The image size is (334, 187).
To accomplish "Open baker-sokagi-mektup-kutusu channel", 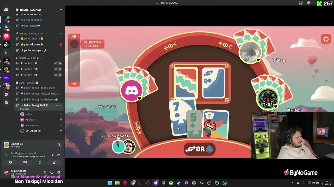I will (x=39, y=94).
